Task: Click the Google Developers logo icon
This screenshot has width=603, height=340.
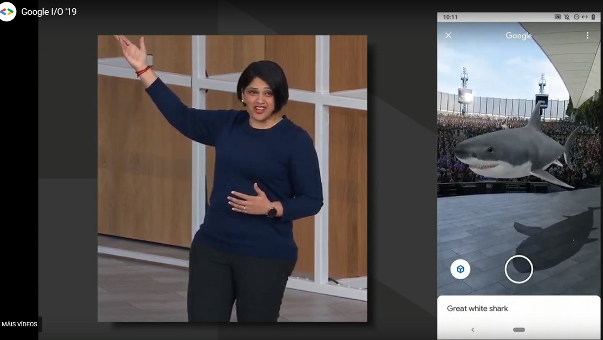Action: click(x=7, y=12)
